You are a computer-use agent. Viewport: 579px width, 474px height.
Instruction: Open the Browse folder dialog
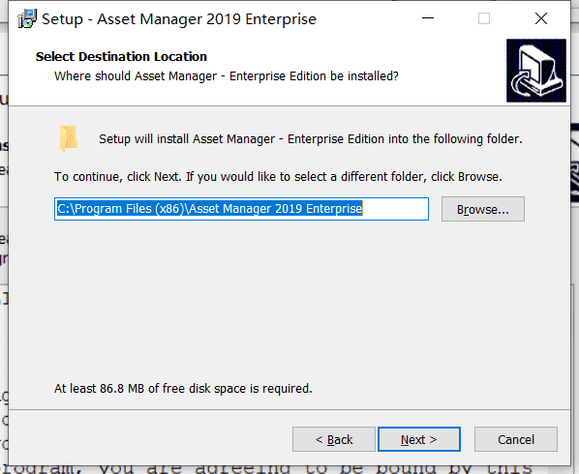click(x=483, y=209)
